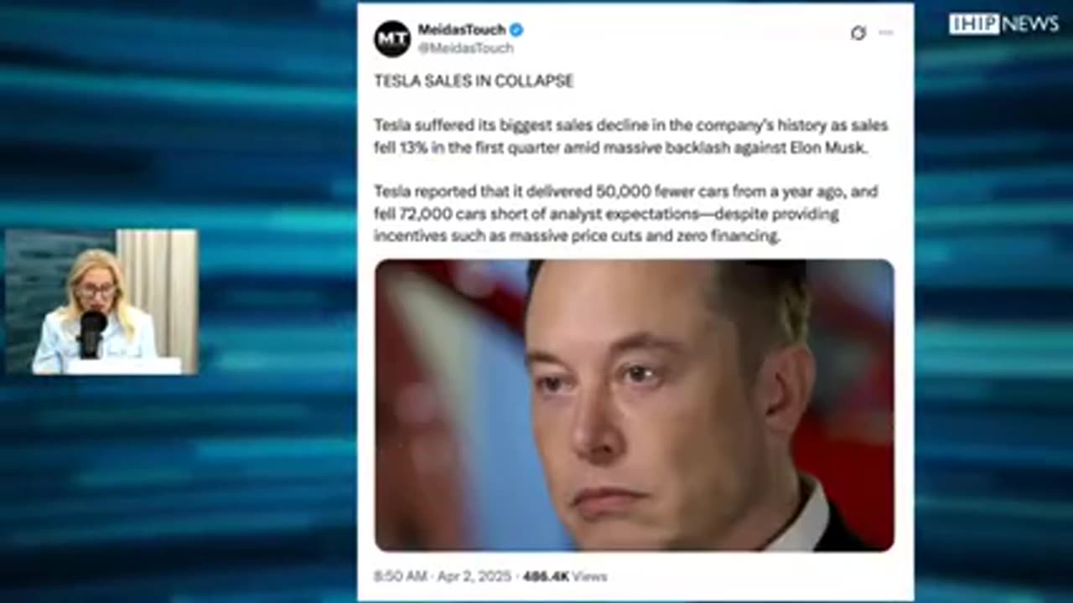Click the white desk in the webcam feed
This screenshot has height=603, width=1073.
point(123,365)
